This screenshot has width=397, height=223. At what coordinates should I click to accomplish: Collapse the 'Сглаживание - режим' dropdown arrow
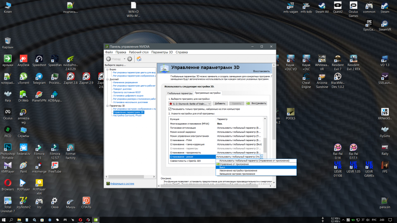tap(262, 157)
